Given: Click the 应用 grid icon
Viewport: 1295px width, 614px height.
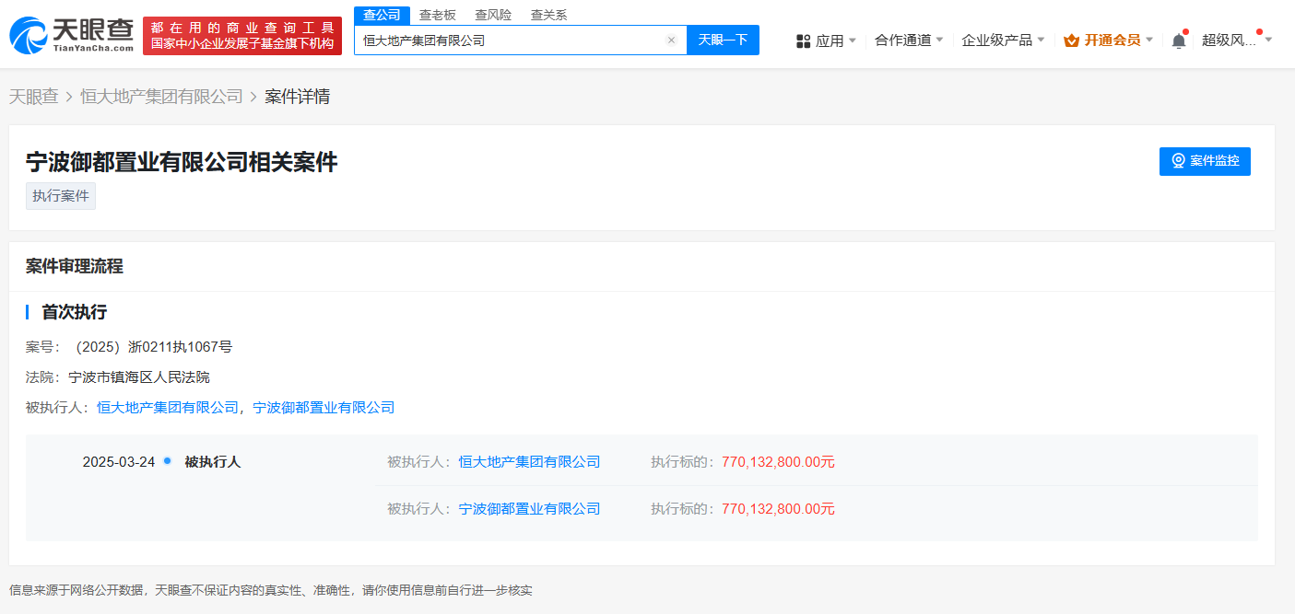Looking at the screenshot, I should tap(803, 41).
